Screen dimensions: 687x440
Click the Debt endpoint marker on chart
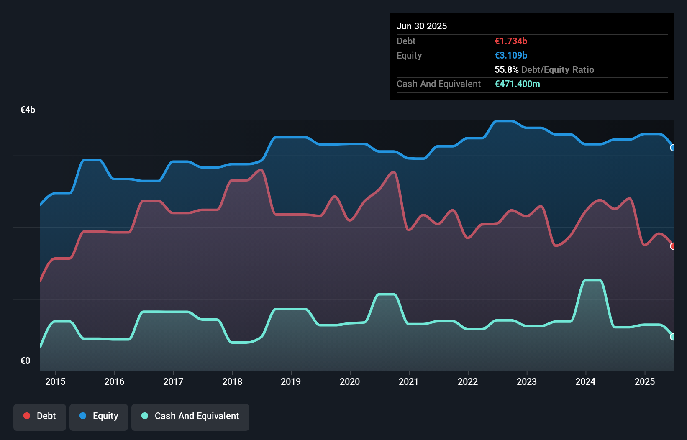click(672, 246)
